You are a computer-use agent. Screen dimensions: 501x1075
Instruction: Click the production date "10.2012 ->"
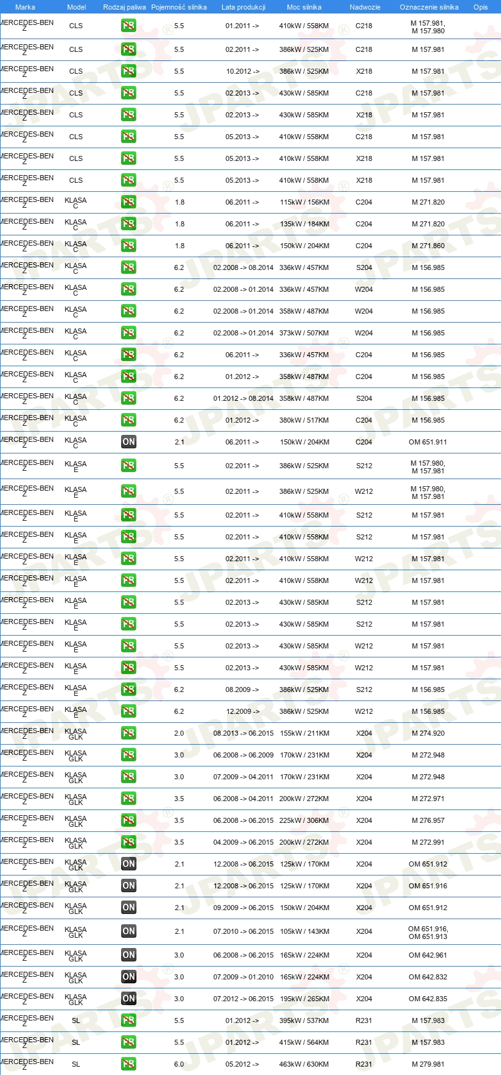point(243,71)
